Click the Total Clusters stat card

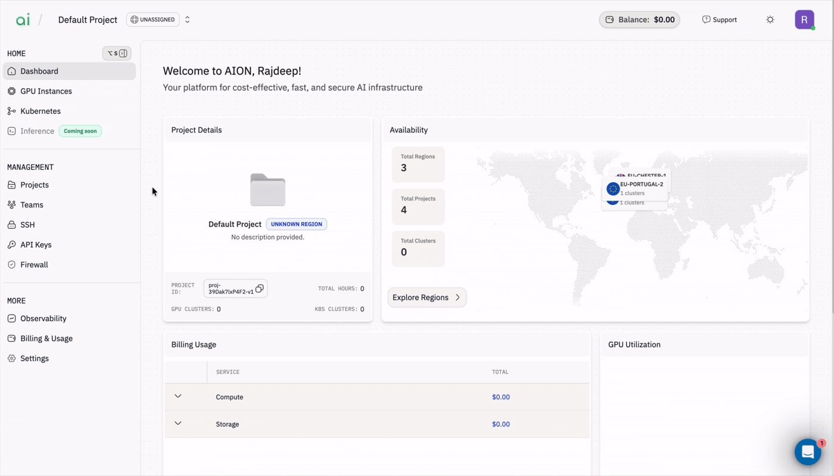418,248
